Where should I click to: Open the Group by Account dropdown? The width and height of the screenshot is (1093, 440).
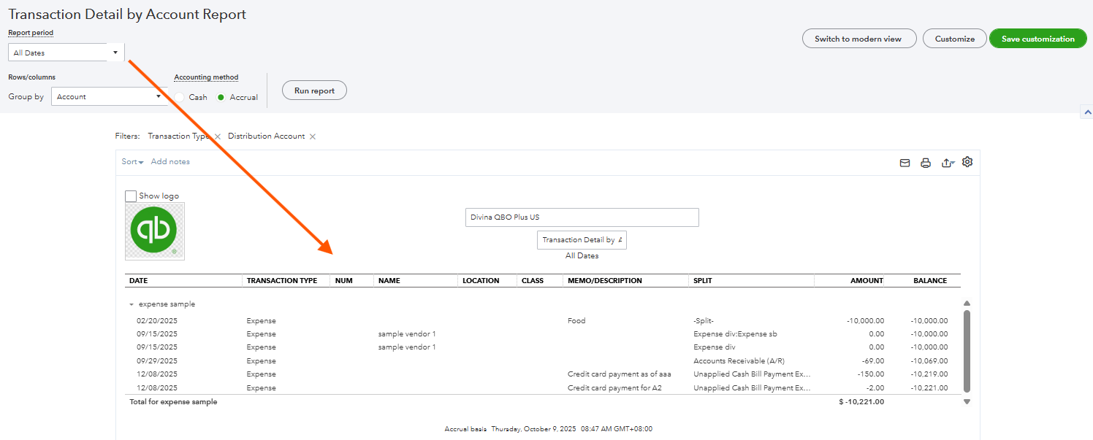pyautogui.click(x=109, y=96)
